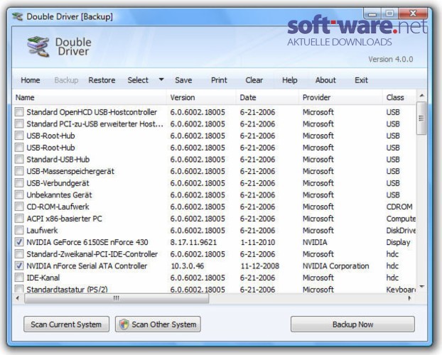
Task: Click the vertical scrollbar thumb
Action: [421, 119]
